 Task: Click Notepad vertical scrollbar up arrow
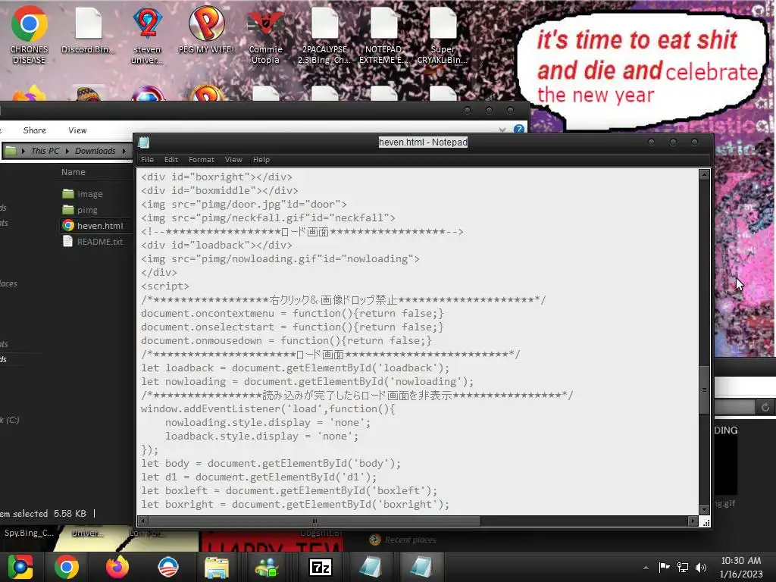click(x=704, y=174)
